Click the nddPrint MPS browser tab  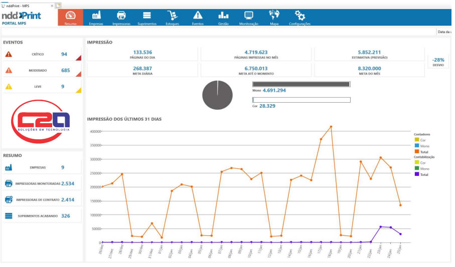click(x=28, y=6)
